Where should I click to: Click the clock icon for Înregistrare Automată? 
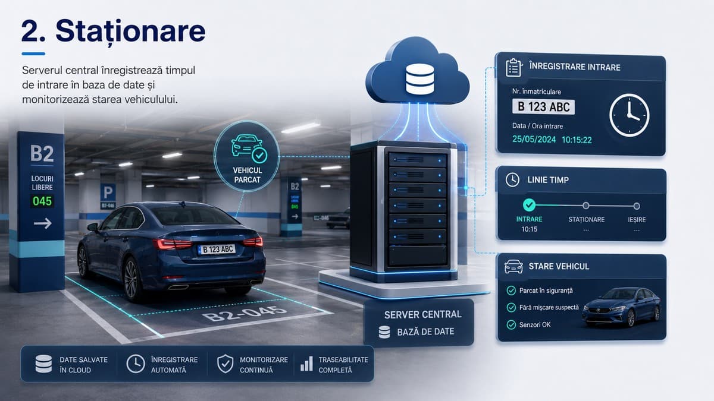[136, 364]
